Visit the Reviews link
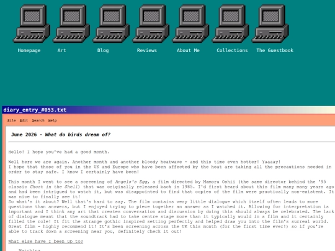Viewport: 335px width, 251px height. (147, 50)
